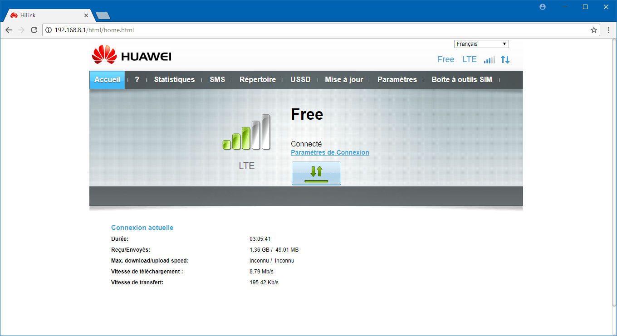
Task: Click the data transfer arrows icon in the header
Action: coord(505,59)
